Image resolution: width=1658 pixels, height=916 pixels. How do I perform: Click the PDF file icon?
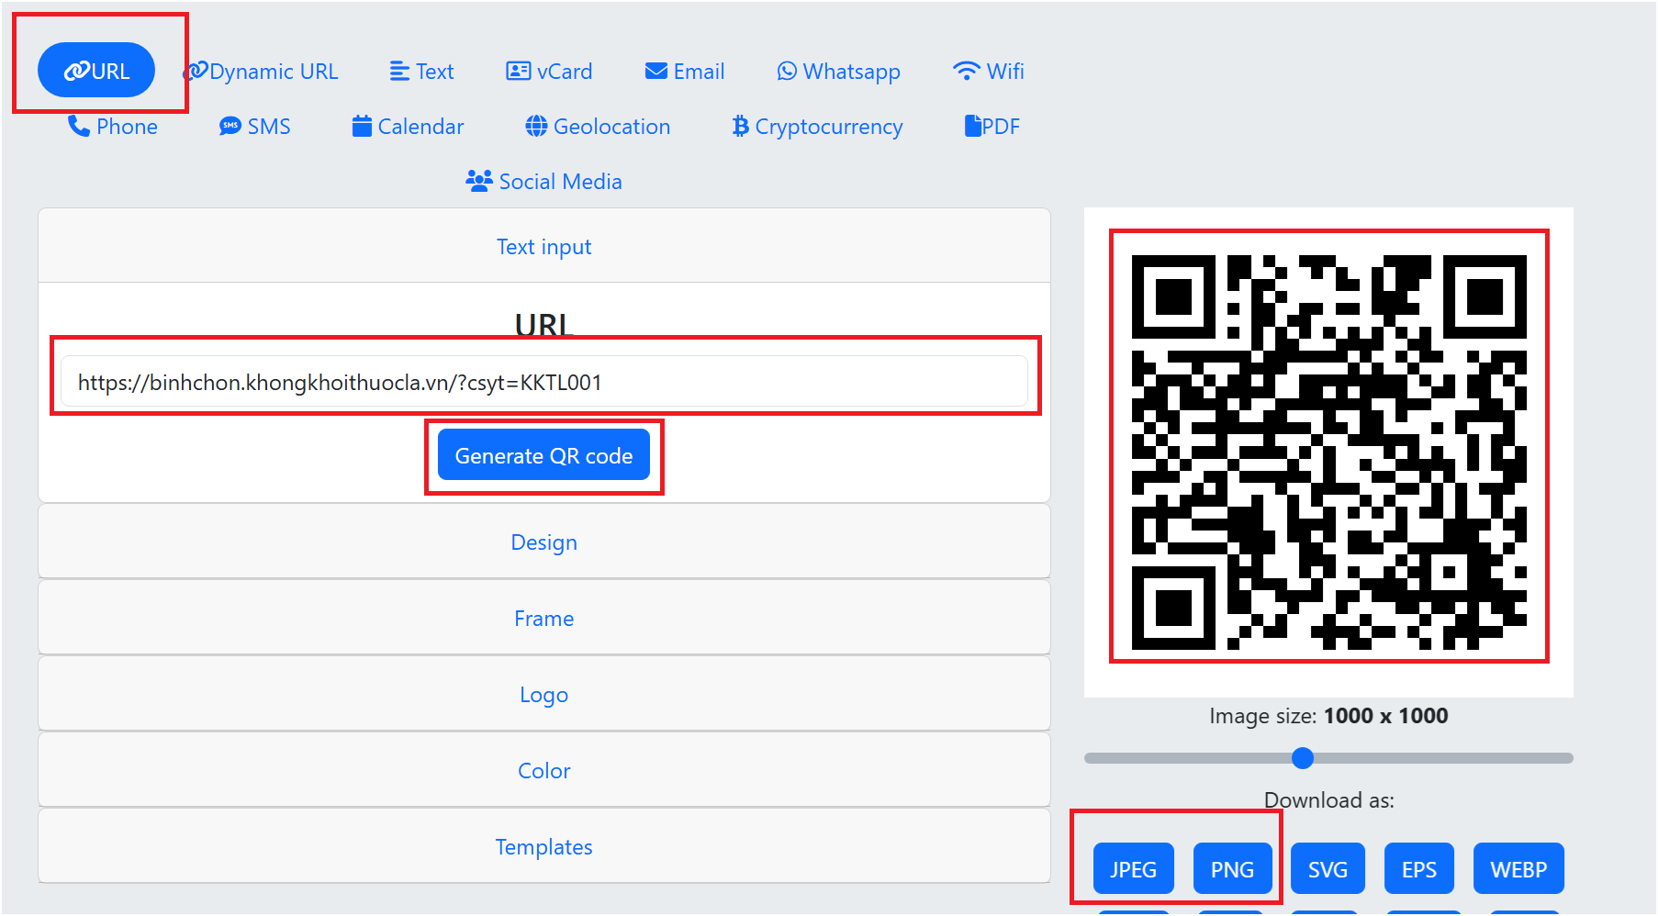point(973,126)
